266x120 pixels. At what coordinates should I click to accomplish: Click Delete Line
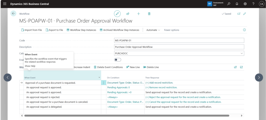[151, 67]
